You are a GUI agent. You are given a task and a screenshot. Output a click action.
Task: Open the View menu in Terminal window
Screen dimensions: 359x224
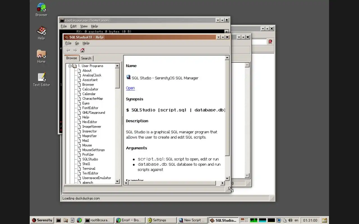84,26
